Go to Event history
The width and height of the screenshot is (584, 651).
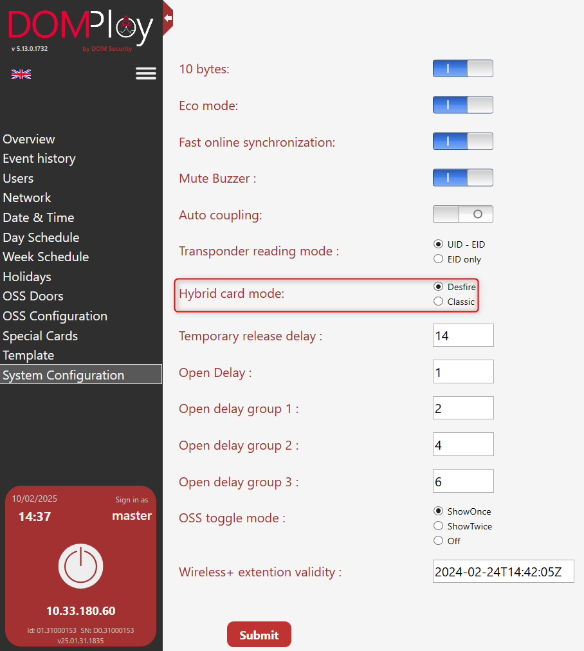coord(39,159)
